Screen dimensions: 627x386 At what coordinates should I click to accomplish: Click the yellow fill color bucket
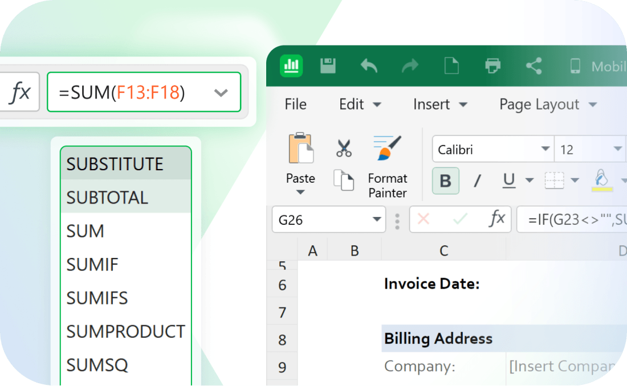[602, 180]
